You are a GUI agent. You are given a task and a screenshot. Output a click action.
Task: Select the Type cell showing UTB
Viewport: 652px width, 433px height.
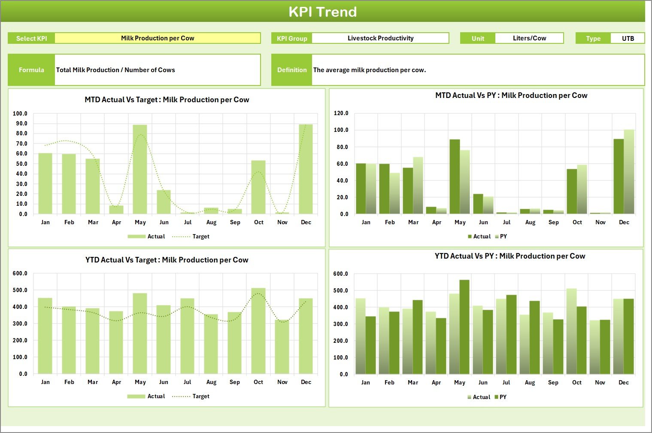pyautogui.click(x=628, y=39)
